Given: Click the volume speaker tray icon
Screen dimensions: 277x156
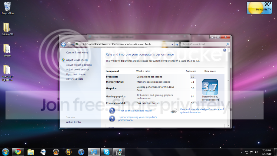Looking at the screenshot, I should click(256, 152).
